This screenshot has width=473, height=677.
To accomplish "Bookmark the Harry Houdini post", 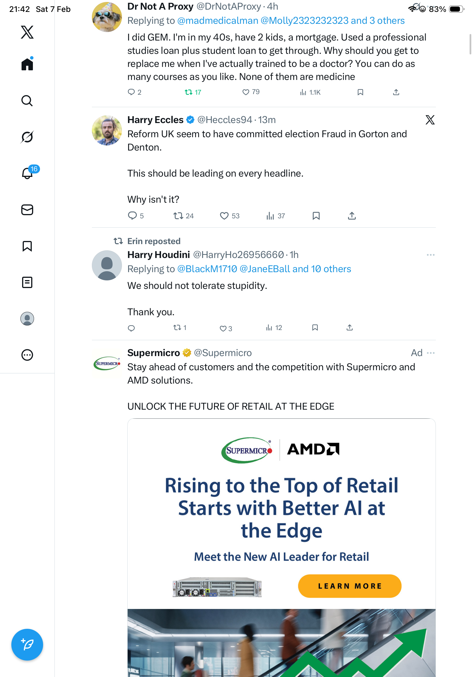I will coord(315,328).
